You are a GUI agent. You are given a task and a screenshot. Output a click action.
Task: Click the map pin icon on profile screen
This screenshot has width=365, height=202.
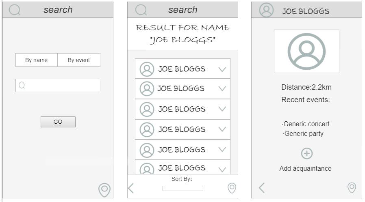[x=352, y=187]
